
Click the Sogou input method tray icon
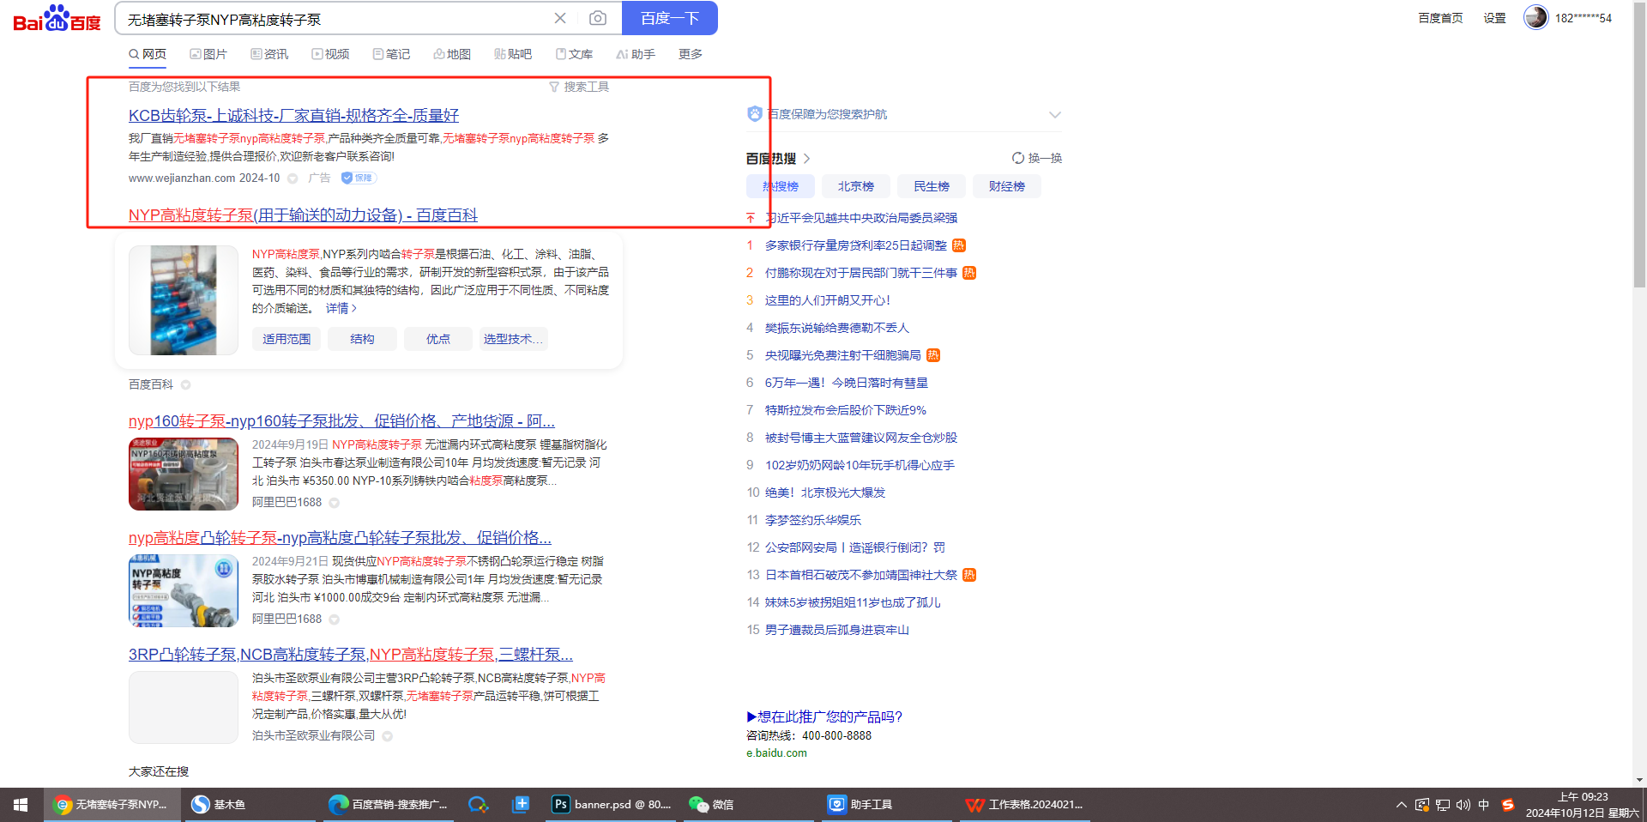click(x=1508, y=804)
